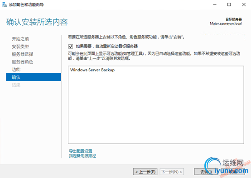Toggle the auto-restart target server checkbox
Screen dimensions: 251x178
(x=71, y=47)
